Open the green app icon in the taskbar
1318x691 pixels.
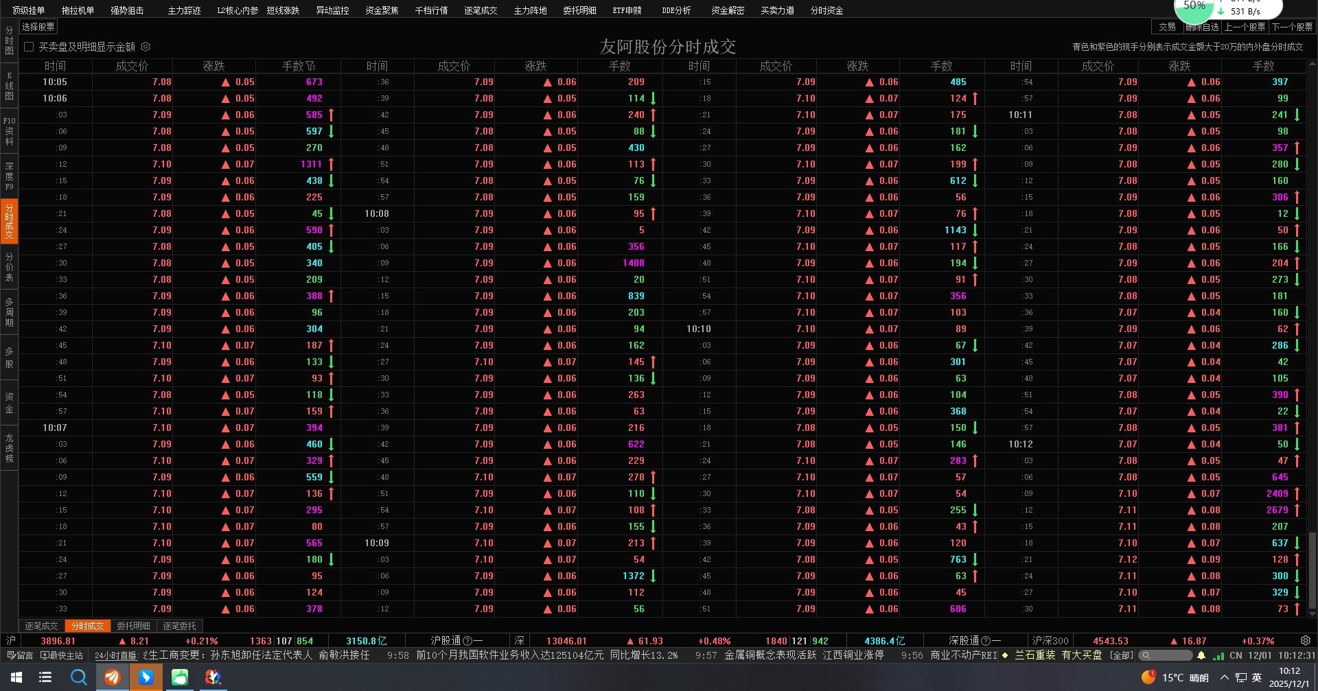(x=180, y=677)
